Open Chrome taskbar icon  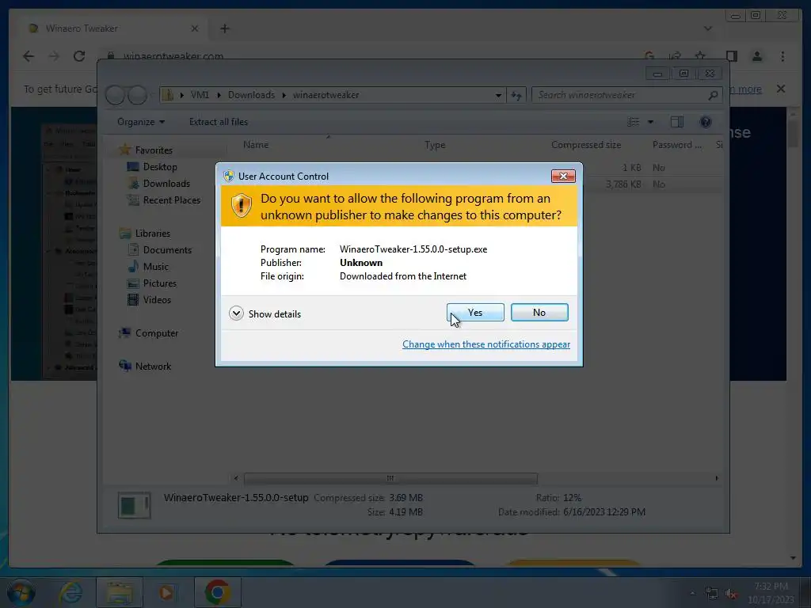click(217, 592)
